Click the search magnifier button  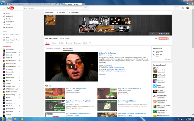click(85, 8)
